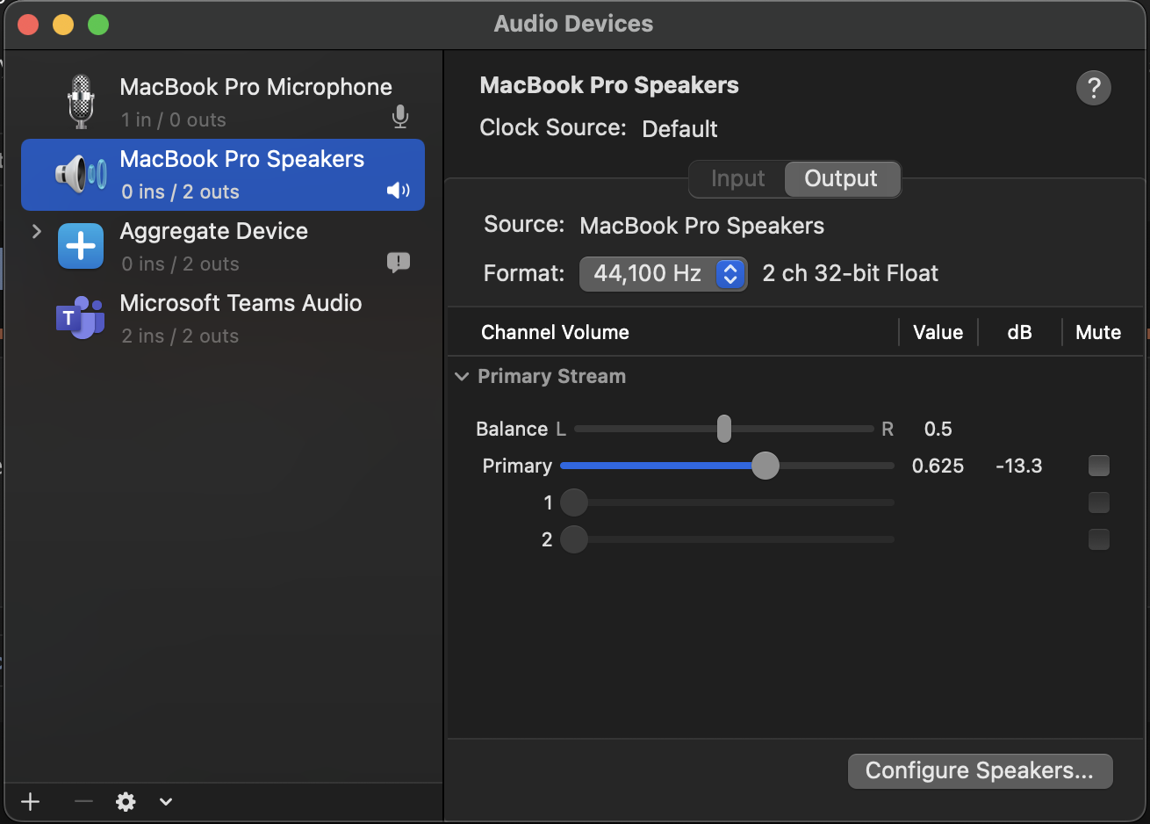Mute the Primary channel checkbox
Screen dimensions: 1150x824
point(1099,466)
